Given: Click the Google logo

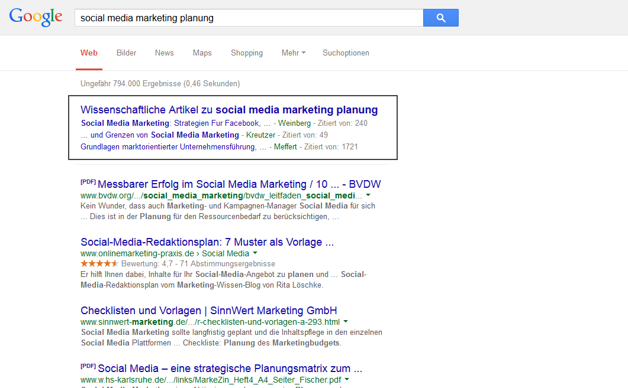Looking at the screenshot, I should (x=36, y=17).
